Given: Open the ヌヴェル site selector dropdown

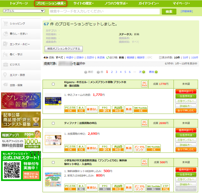Looking at the screenshot, I should coord(24,11).
